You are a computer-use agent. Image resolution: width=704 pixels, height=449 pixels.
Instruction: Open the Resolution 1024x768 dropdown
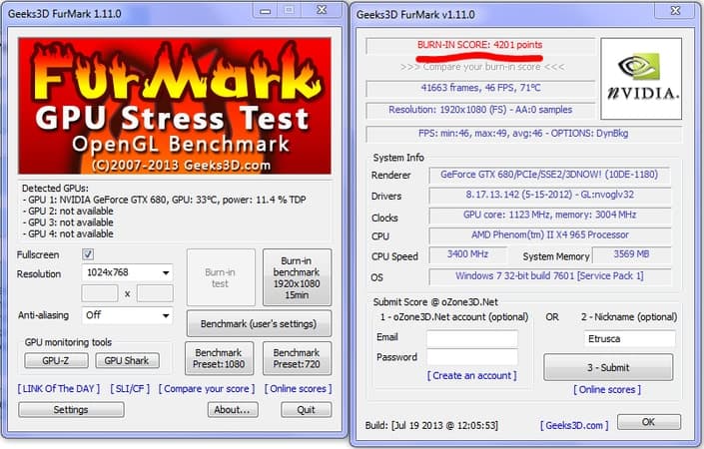[x=128, y=272]
